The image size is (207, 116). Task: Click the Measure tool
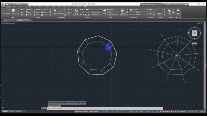(x=159, y=11)
